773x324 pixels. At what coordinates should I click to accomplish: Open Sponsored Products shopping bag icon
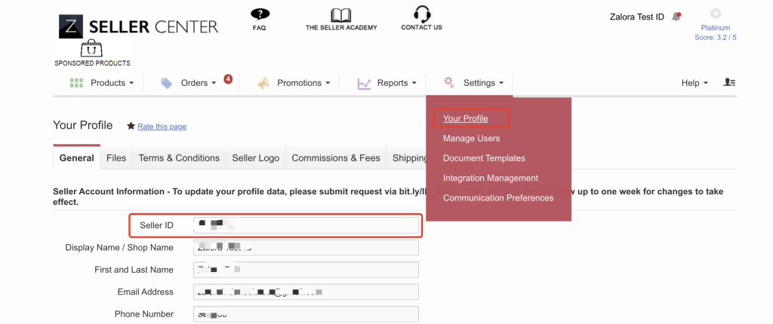[x=91, y=49]
